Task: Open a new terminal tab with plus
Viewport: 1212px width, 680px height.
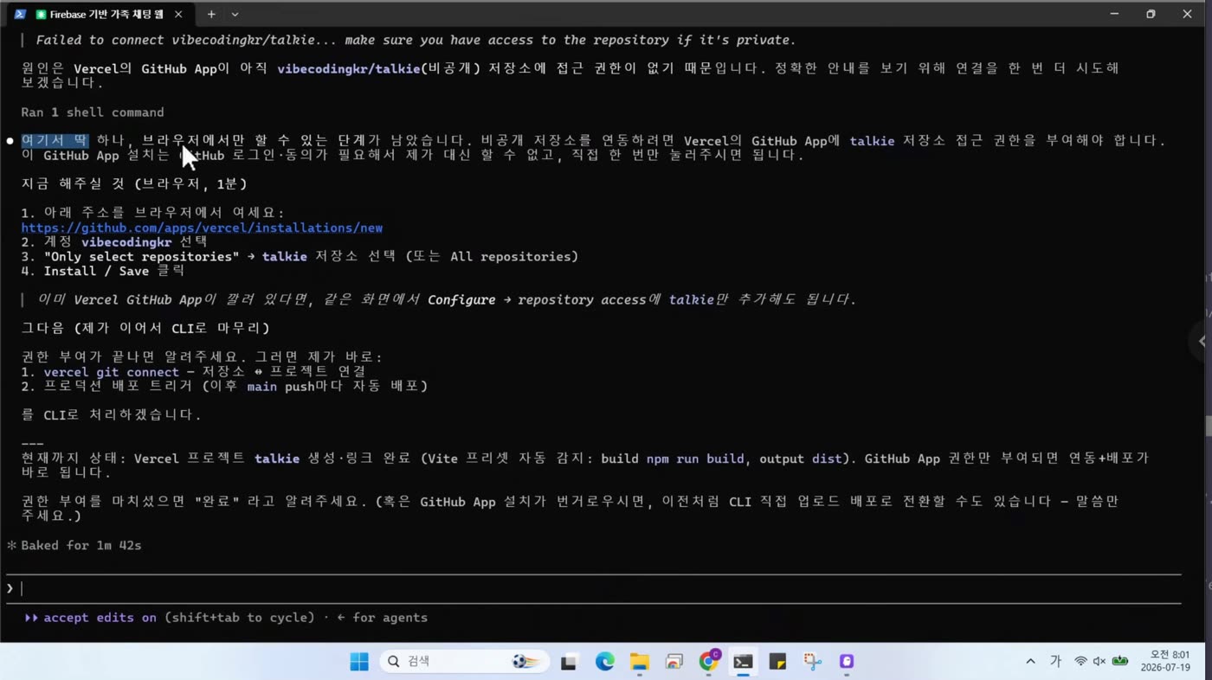Action: tap(211, 15)
